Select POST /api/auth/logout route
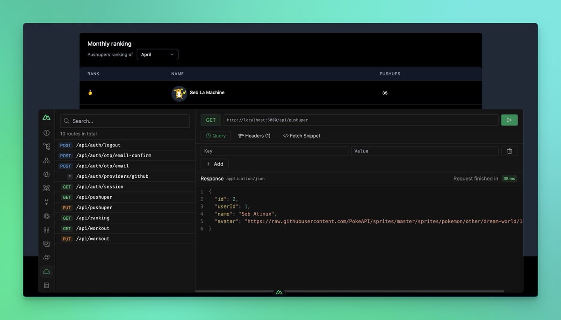Viewport: 561px width, 320px height. point(125,145)
